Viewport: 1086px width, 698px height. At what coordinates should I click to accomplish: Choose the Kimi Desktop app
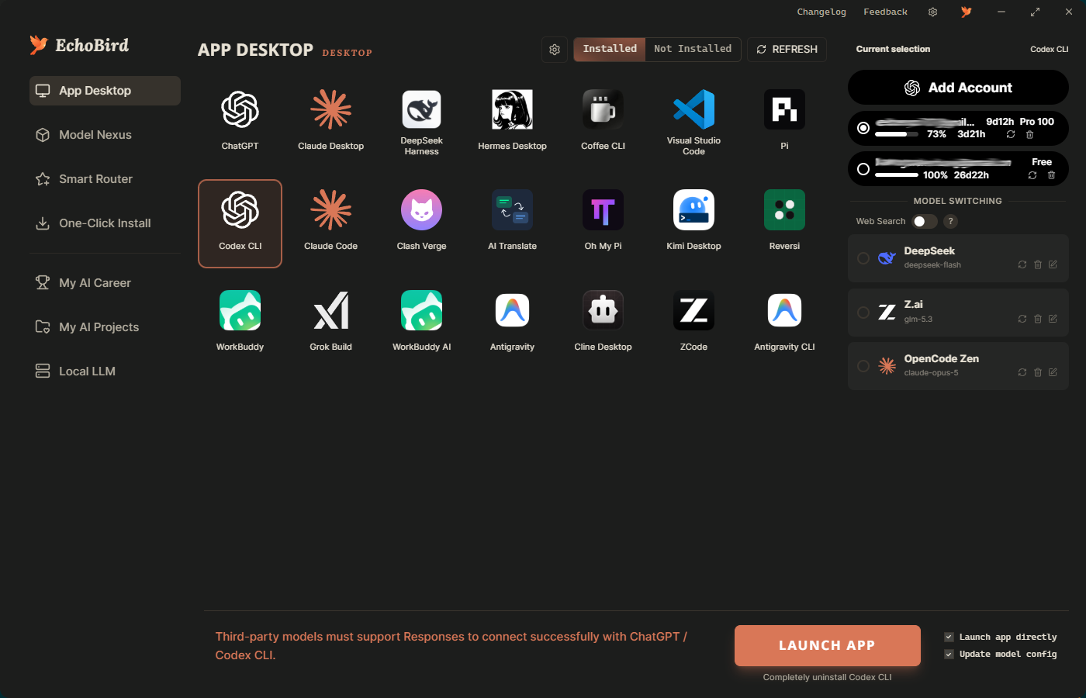pos(693,223)
